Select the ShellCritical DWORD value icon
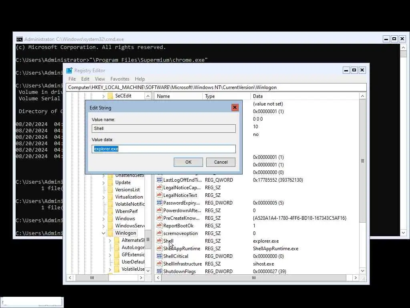The height and width of the screenshot is (308, 410). point(159,256)
